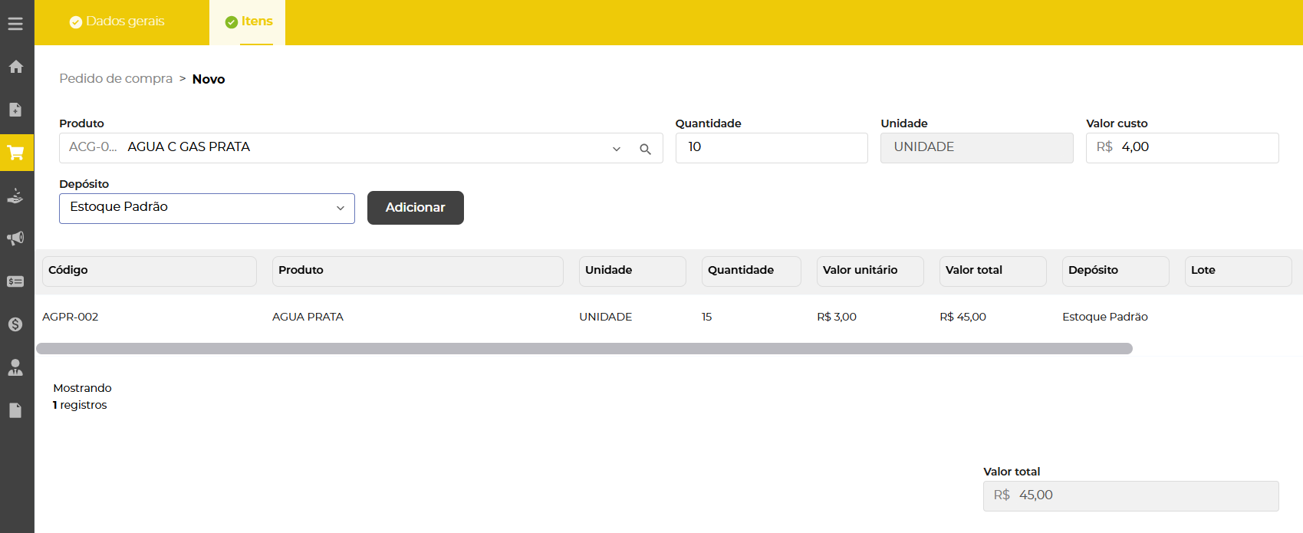Go to home via the house icon
Screen dimensions: 1303x533
tap(15, 67)
